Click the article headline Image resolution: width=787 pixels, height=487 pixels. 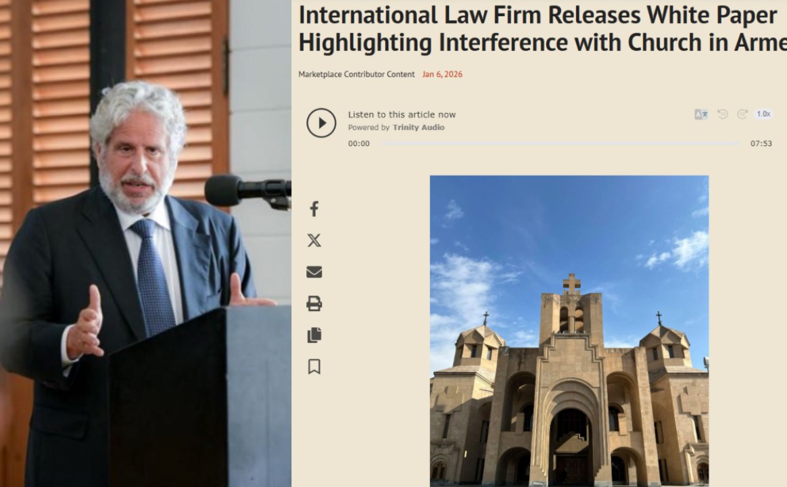click(542, 28)
